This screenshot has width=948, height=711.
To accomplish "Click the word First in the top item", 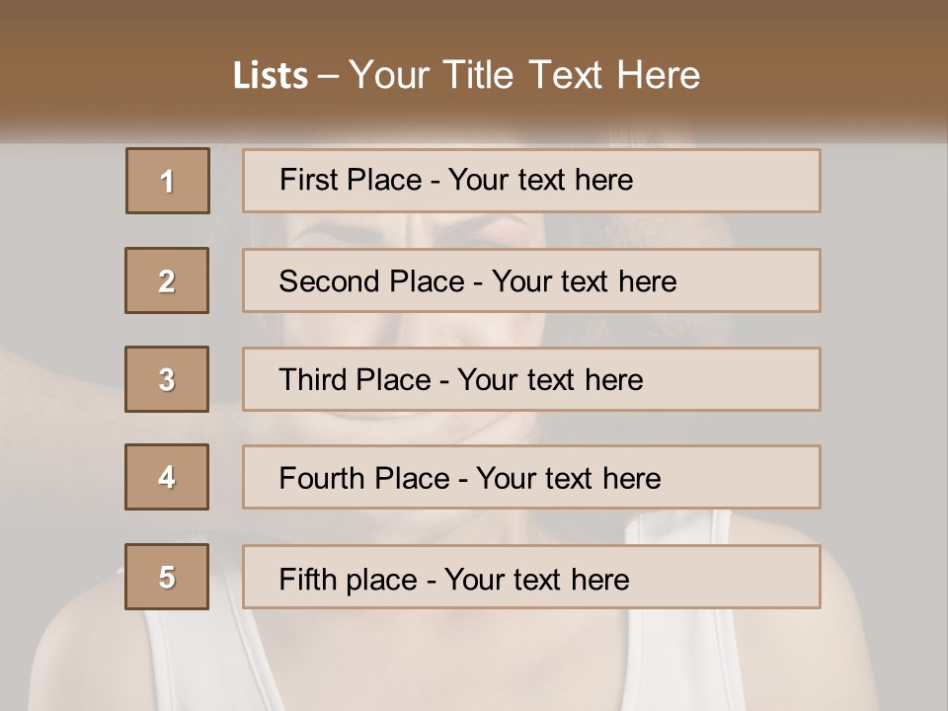I will (x=307, y=180).
